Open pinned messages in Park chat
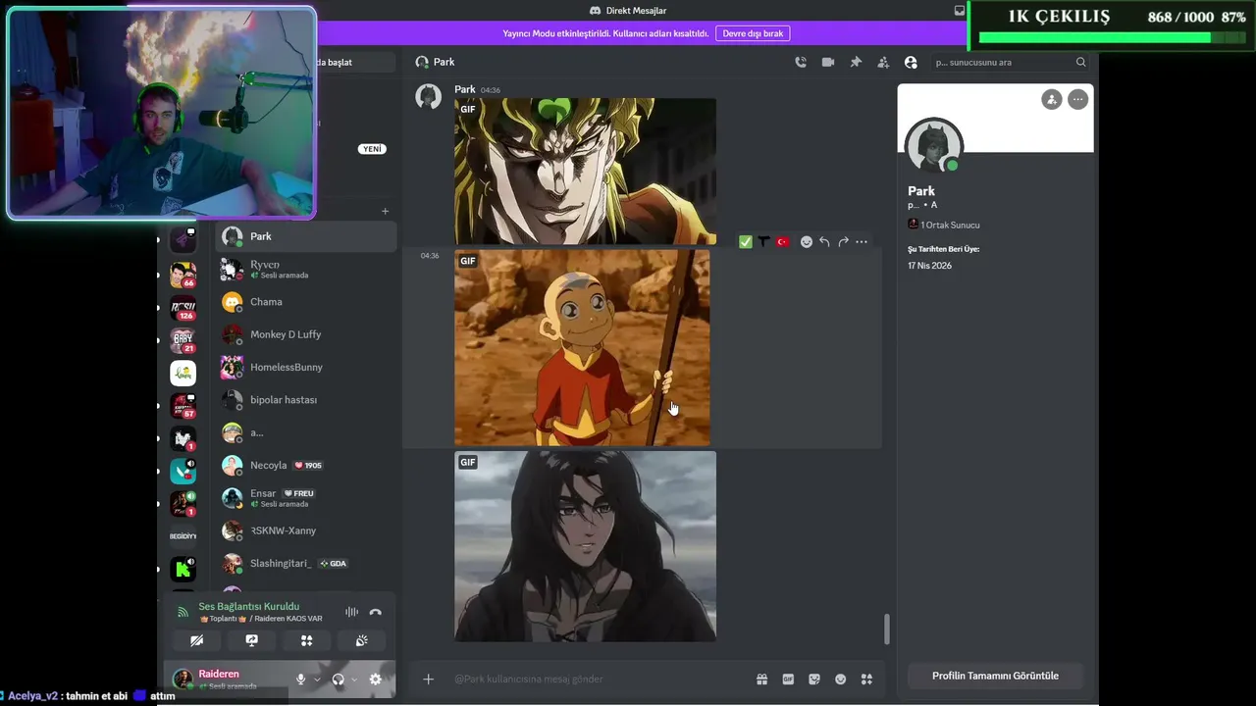Image resolution: width=1256 pixels, height=706 pixels. coord(856,62)
